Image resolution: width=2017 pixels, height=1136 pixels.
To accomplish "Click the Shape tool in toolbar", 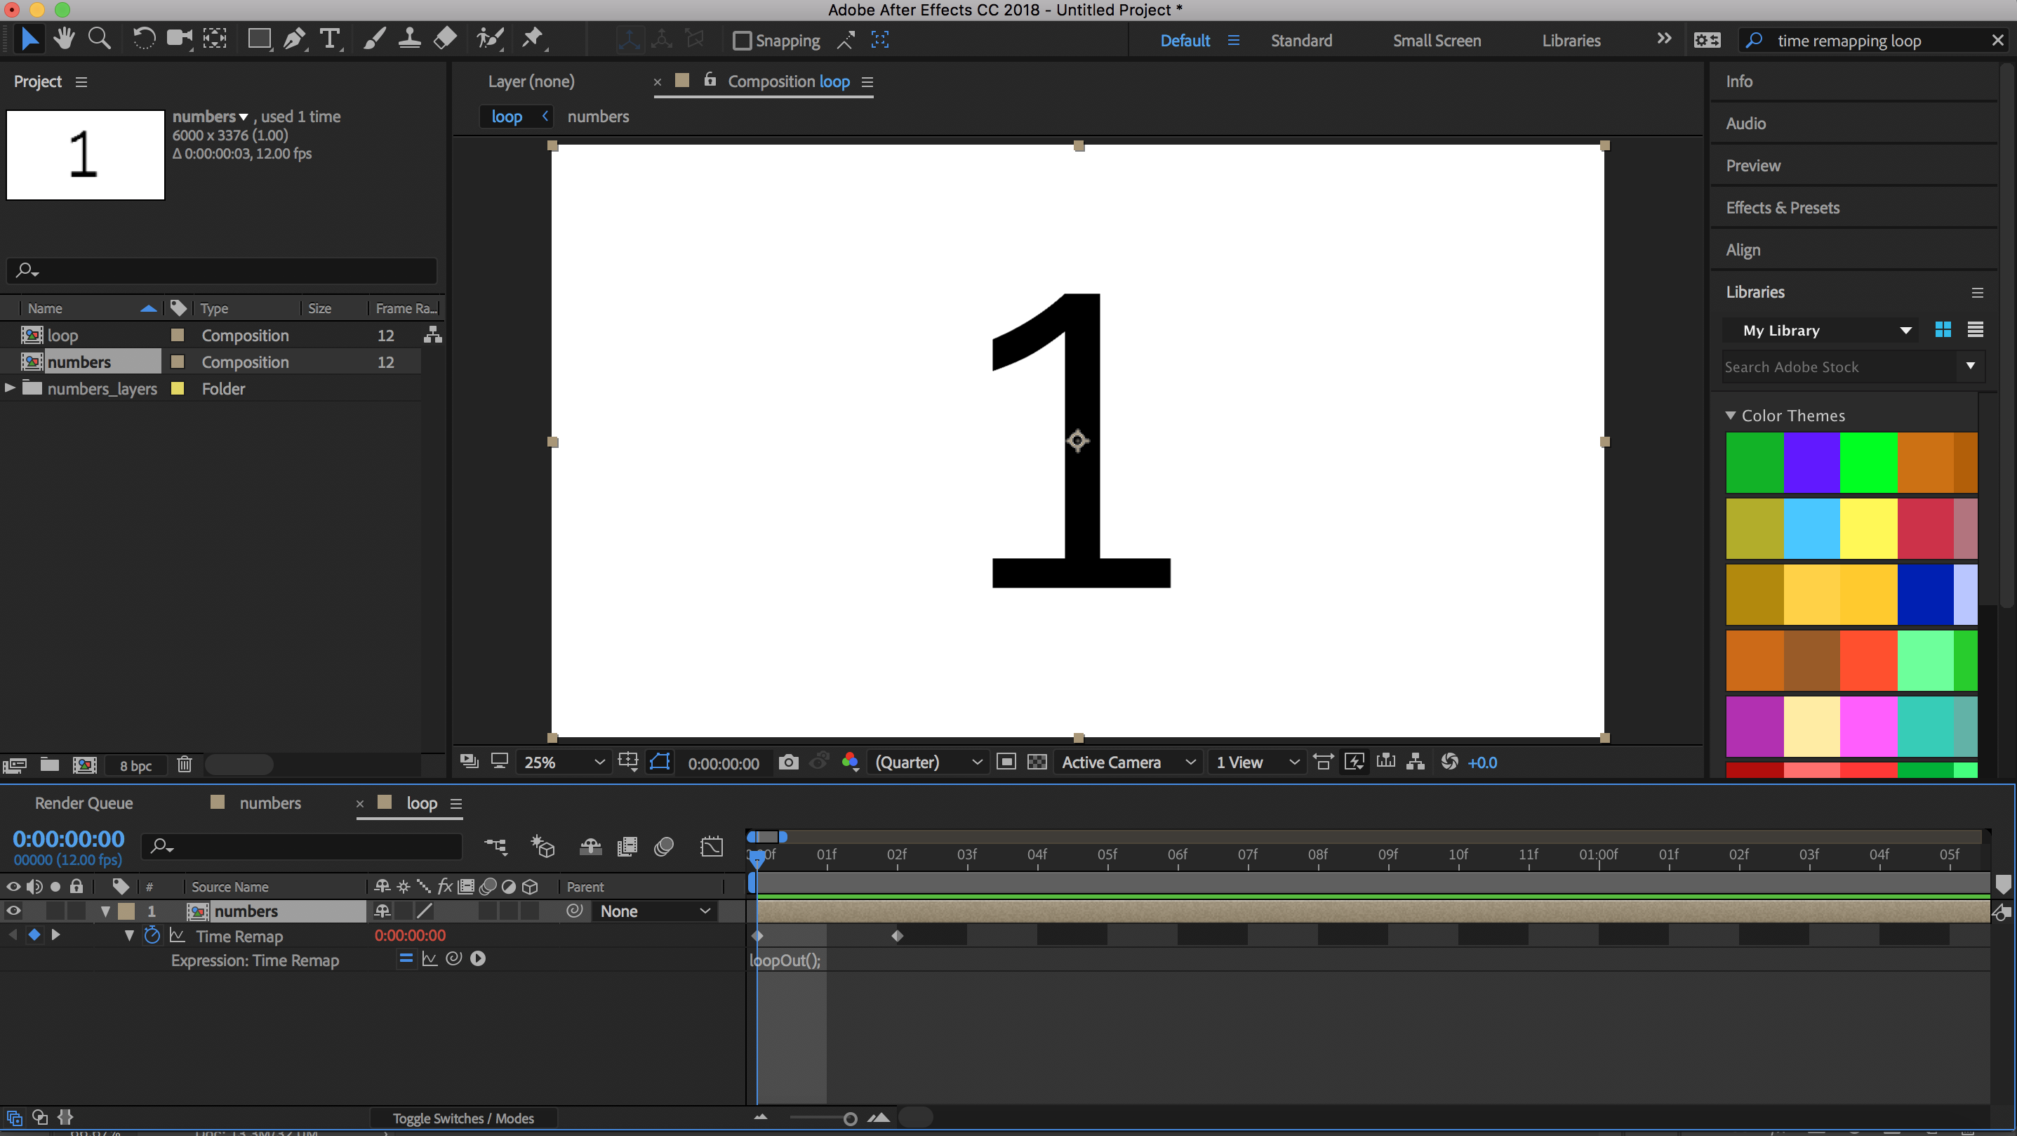I will pos(255,39).
